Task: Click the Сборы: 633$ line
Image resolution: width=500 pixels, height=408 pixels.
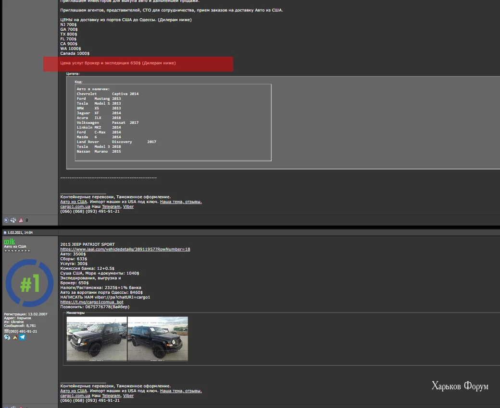Action: click(x=74, y=259)
